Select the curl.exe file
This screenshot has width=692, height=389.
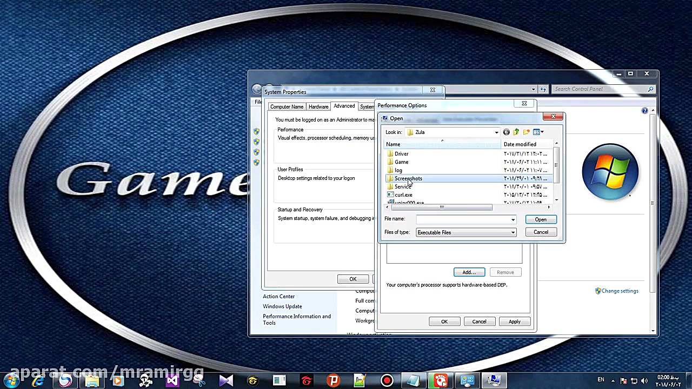(x=403, y=195)
